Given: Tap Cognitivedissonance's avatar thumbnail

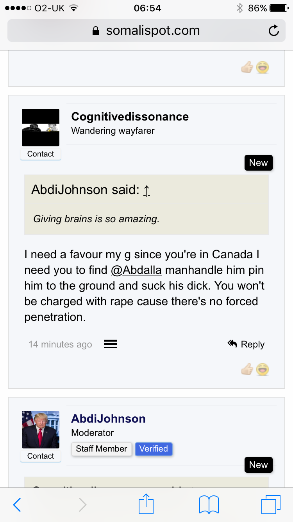Looking at the screenshot, I should (x=41, y=128).
